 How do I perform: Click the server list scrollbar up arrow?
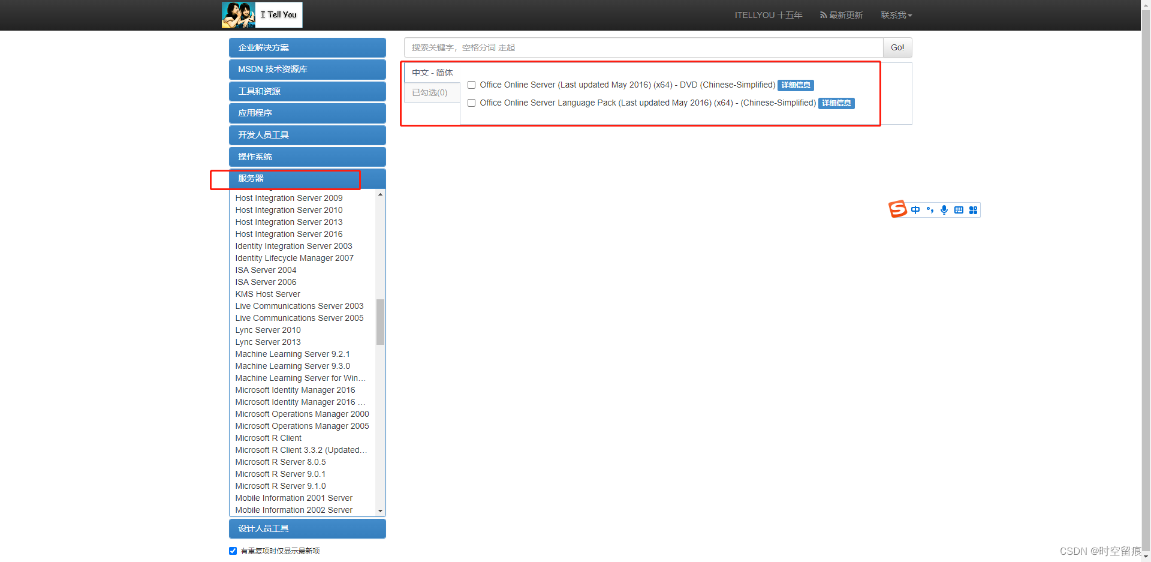pos(380,195)
